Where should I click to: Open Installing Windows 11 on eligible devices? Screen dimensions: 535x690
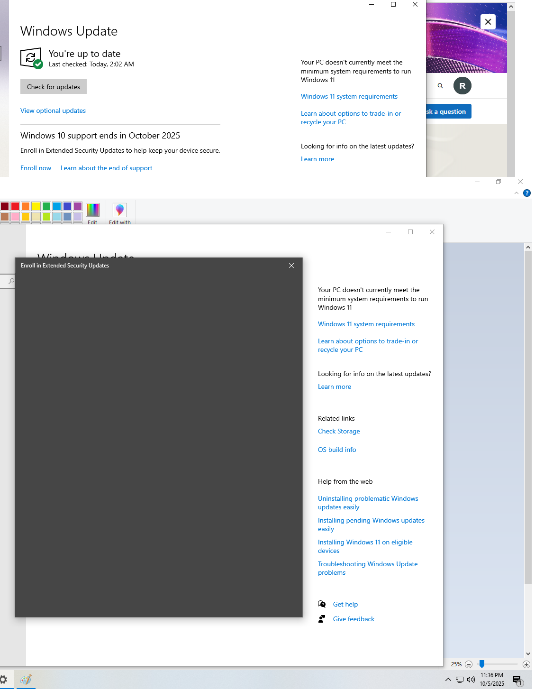click(365, 546)
